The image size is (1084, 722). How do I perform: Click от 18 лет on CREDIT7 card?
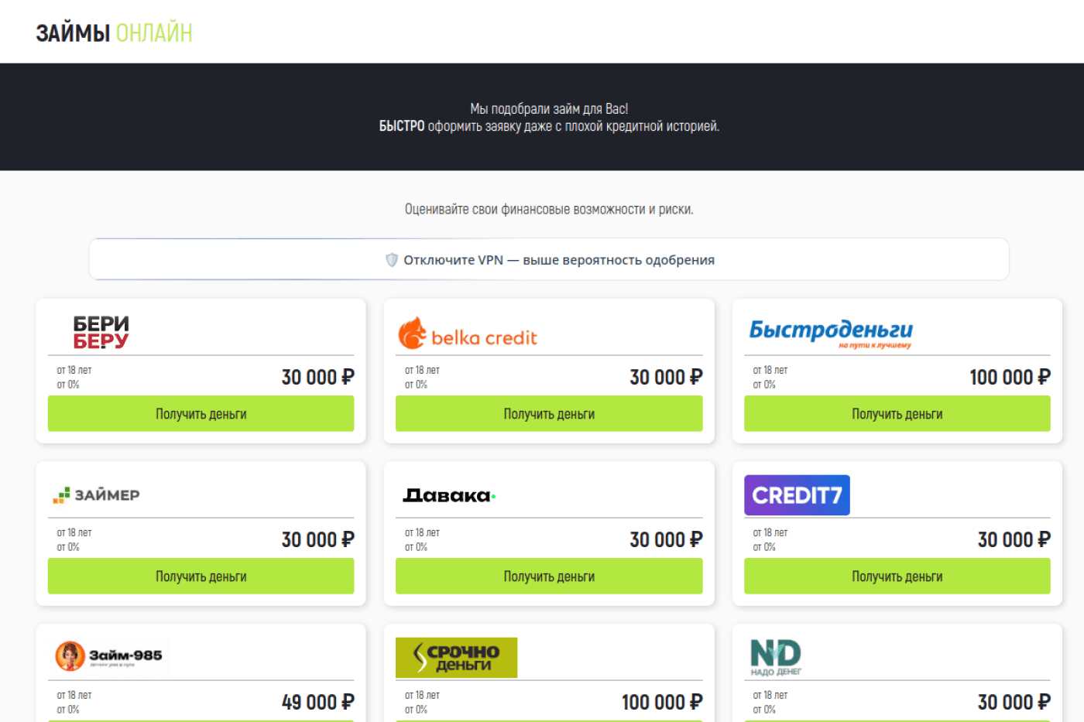(x=770, y=532)
